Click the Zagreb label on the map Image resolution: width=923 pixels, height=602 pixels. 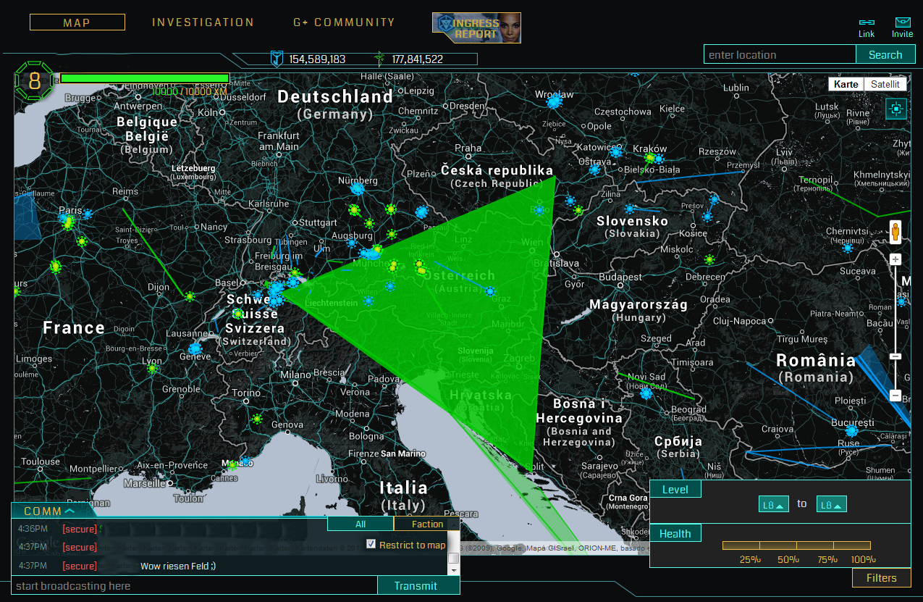coord(518,358)
